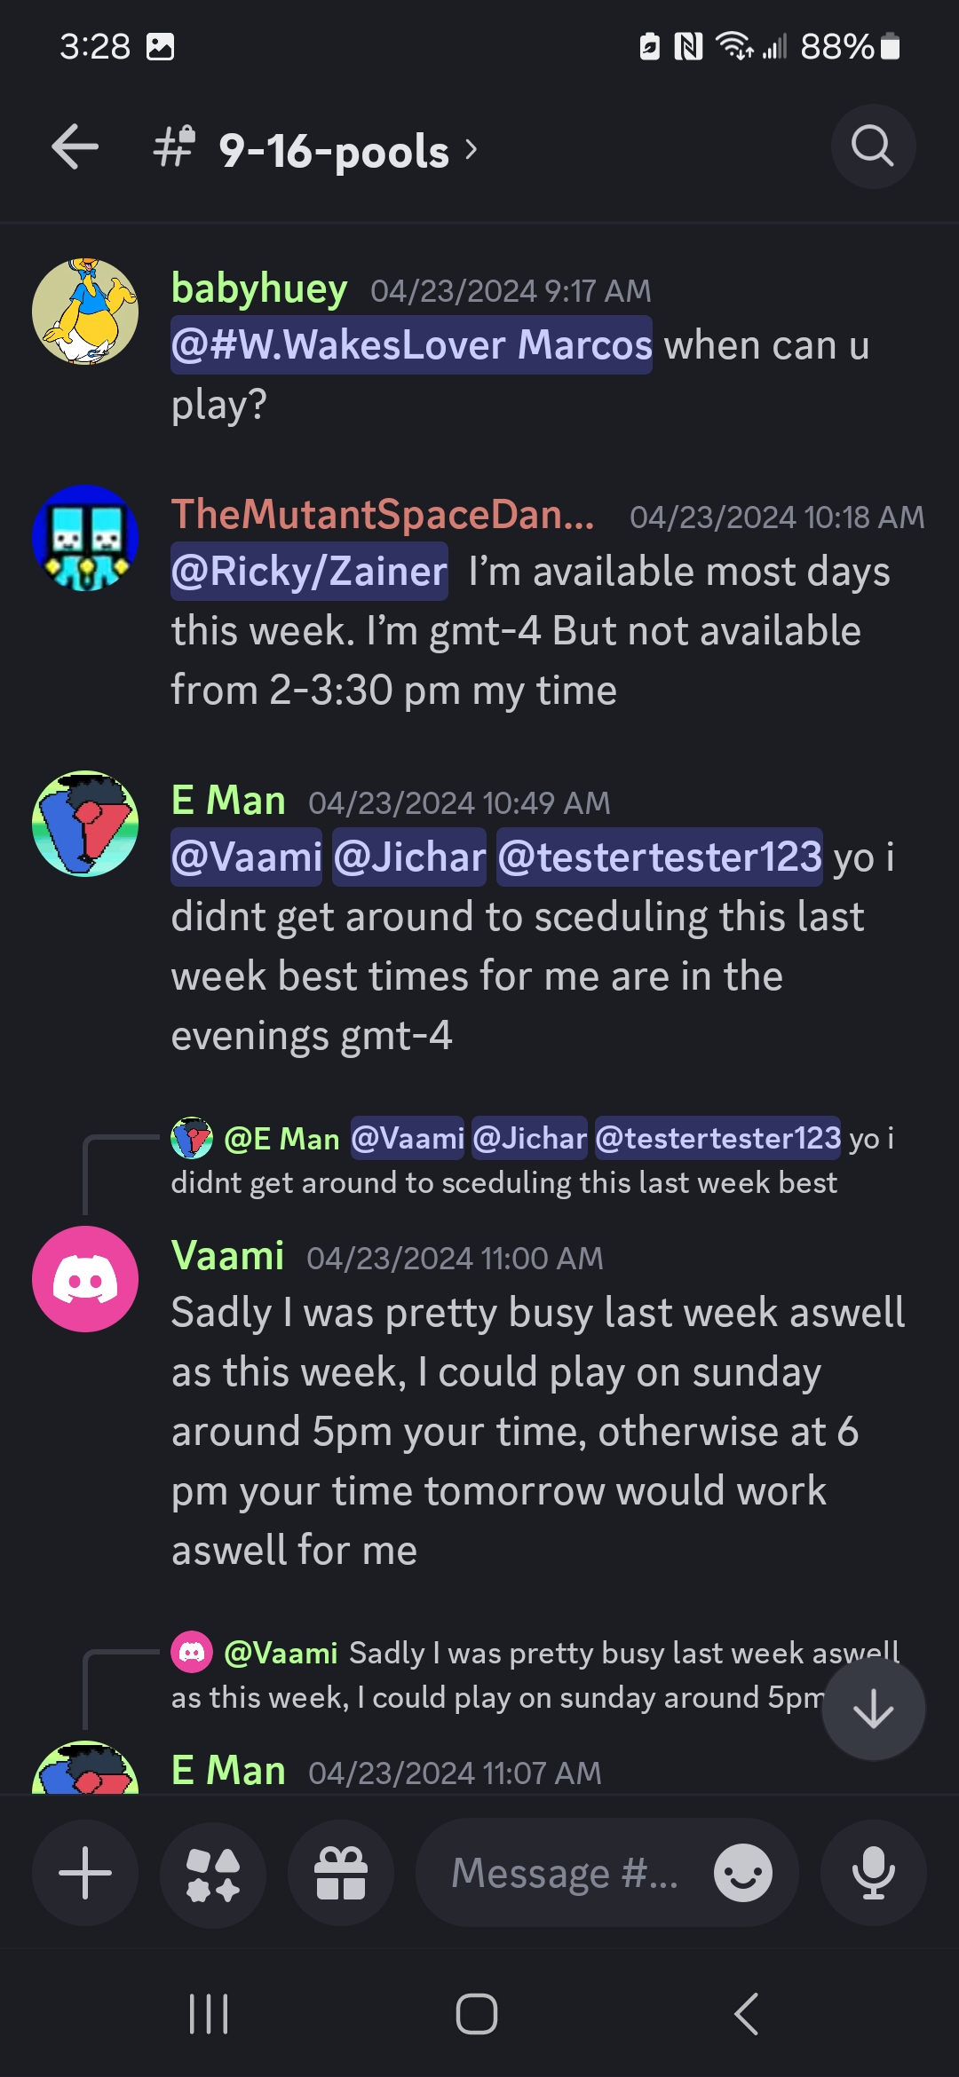Jump to latest messages with down arrow
959x2077 pixels.
[x=873, y=1709]
